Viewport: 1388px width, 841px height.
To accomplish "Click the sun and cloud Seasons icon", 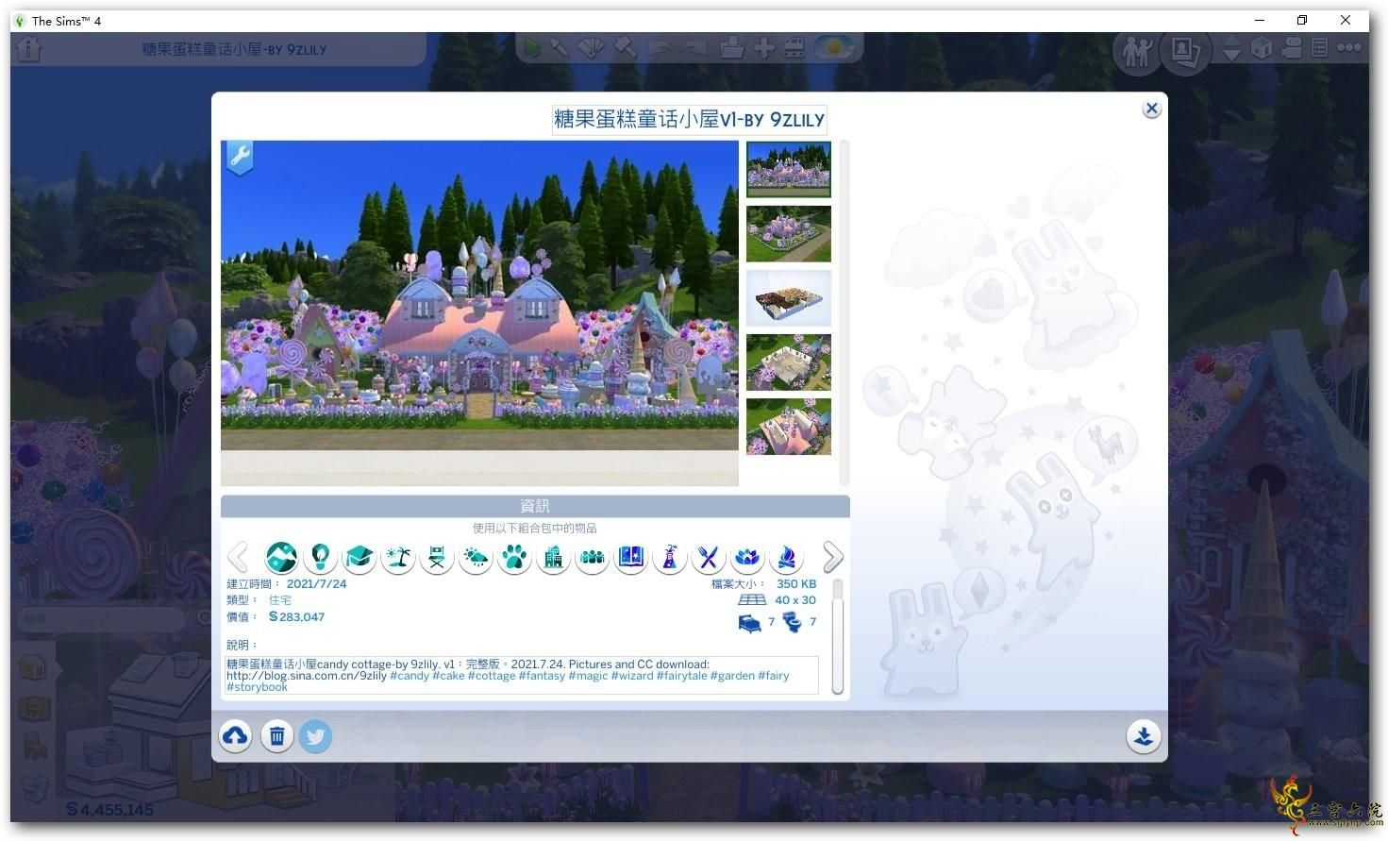I will pos(476,558).
